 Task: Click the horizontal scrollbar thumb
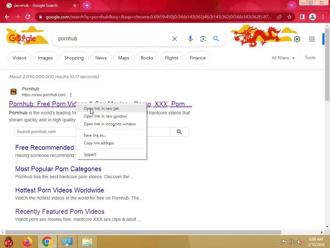point(143,232)
